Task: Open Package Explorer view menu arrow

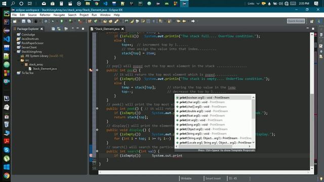Action: click(72, 29)
